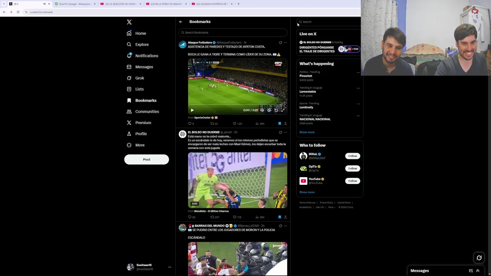
Task: Share the Ataque Futbolero post
Action: tap(285, 124)
